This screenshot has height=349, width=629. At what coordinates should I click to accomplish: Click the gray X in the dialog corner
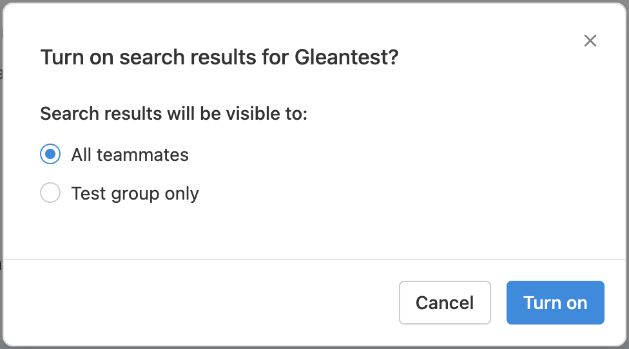click(590, 41)
